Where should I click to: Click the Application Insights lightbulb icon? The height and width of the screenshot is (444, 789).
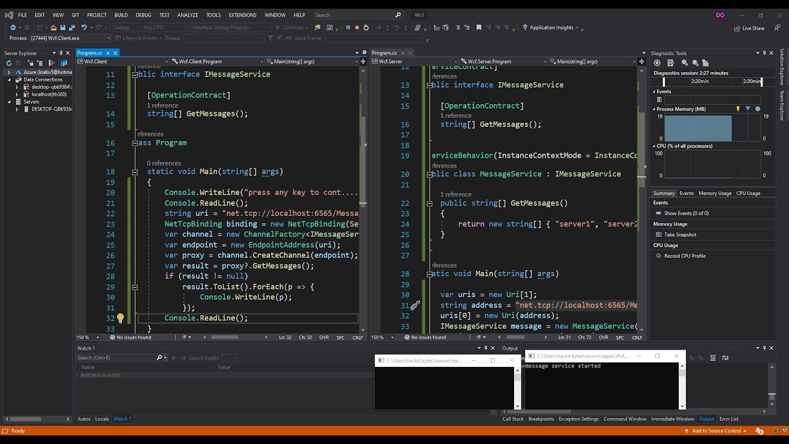525,27
